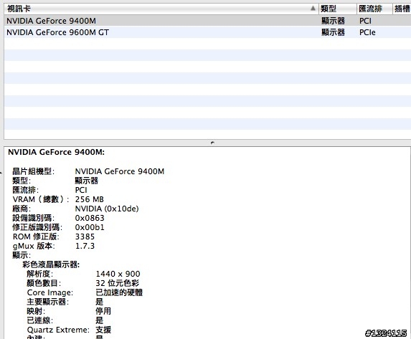Click the ROM 修正版: label
411x339 pixels.
(x=36, y=237)
